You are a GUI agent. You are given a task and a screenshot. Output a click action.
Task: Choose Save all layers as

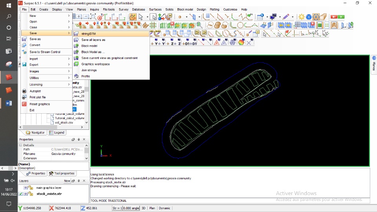tap(111, 40)
